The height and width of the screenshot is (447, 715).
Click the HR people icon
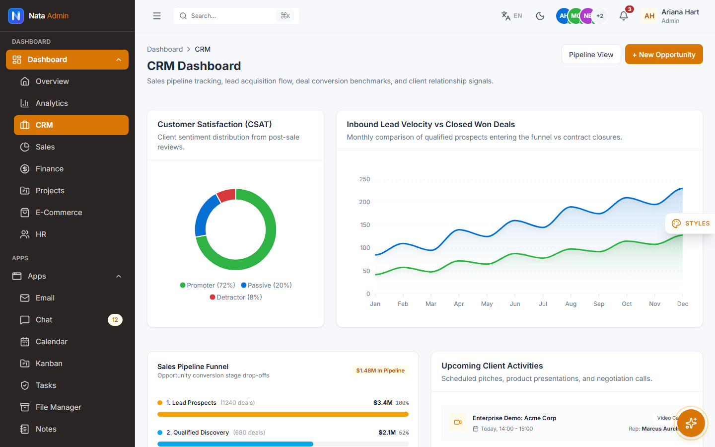(25, 234)
